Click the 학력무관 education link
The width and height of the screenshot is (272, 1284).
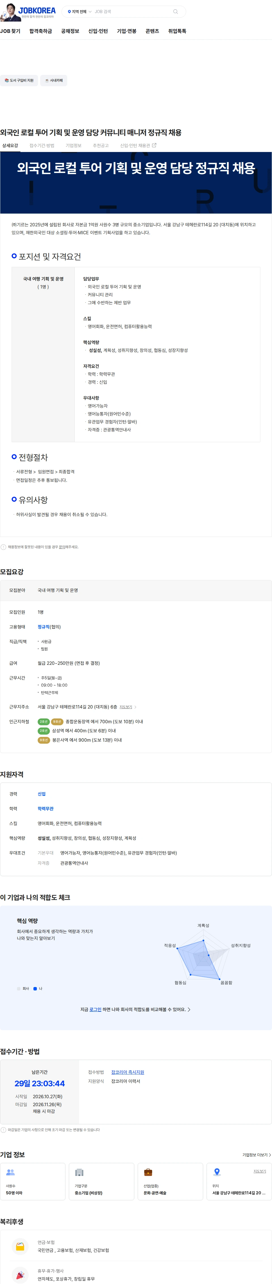(45, 808)
